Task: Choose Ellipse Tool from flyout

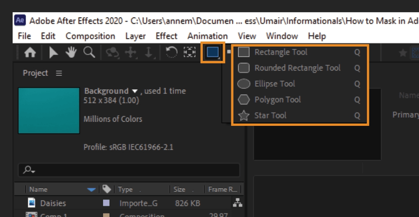Action: 299,84
